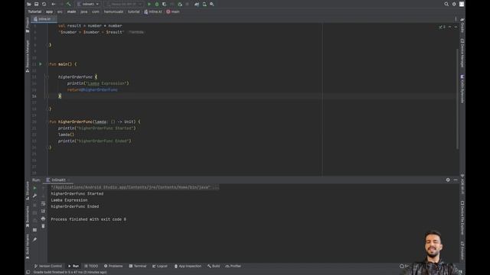Click the main function breadcrumb
Screen dimensions: 490x275
[x=173, y=11]
